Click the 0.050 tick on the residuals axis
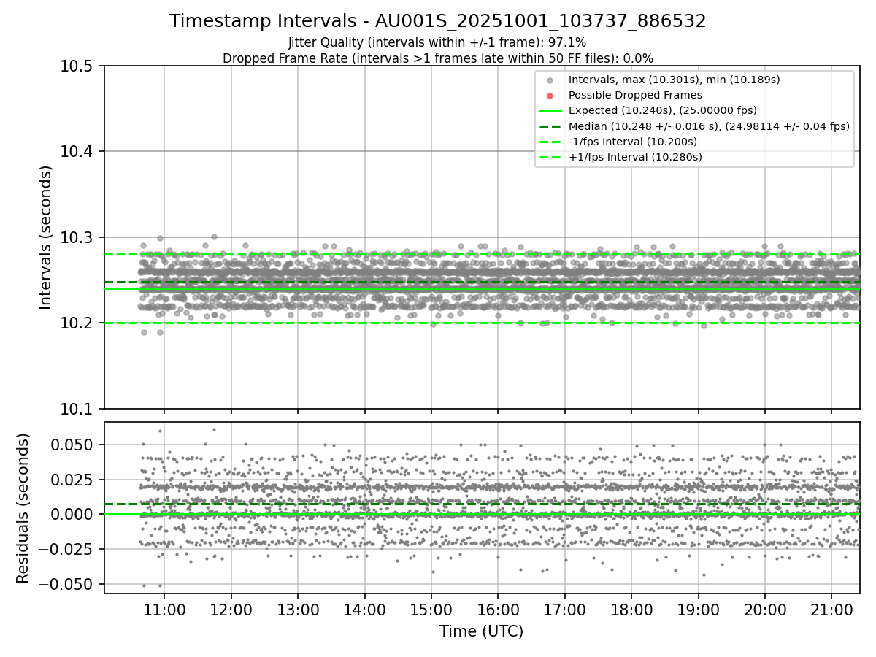 pos(77,445)
